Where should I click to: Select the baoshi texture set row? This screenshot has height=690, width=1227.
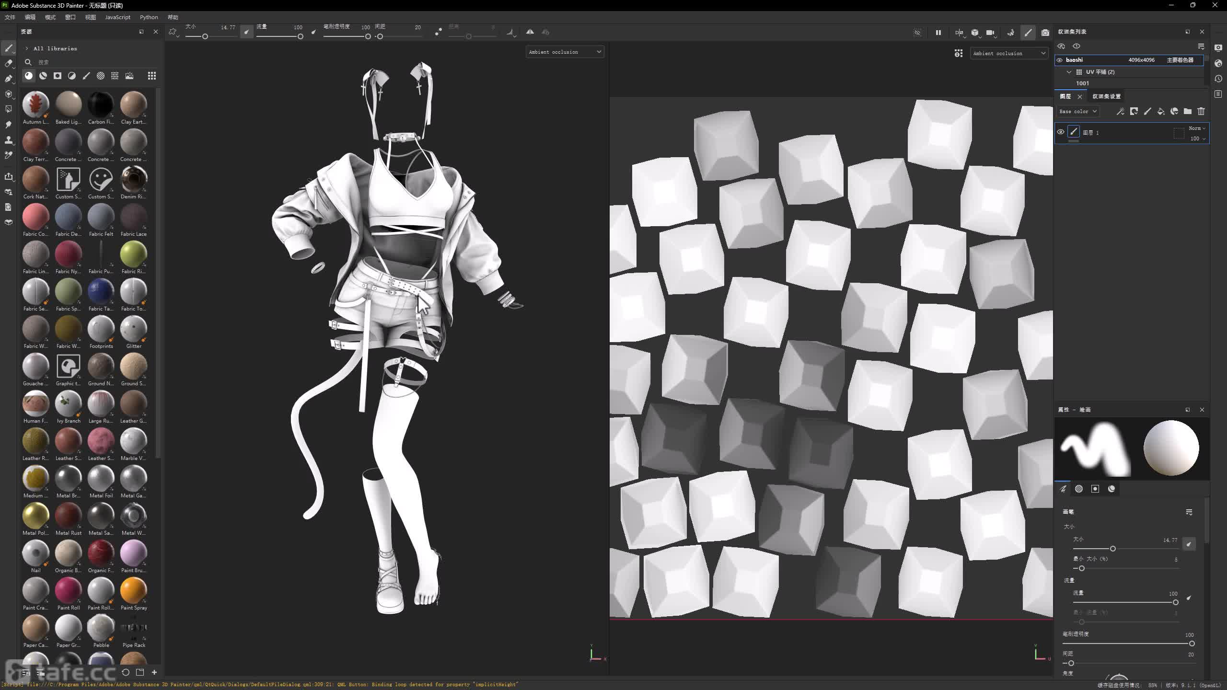pos(1129,60)
